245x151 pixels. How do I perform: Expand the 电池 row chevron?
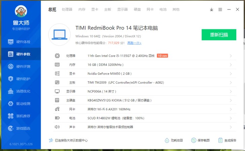pyautogui.click(x=231, y=118)
